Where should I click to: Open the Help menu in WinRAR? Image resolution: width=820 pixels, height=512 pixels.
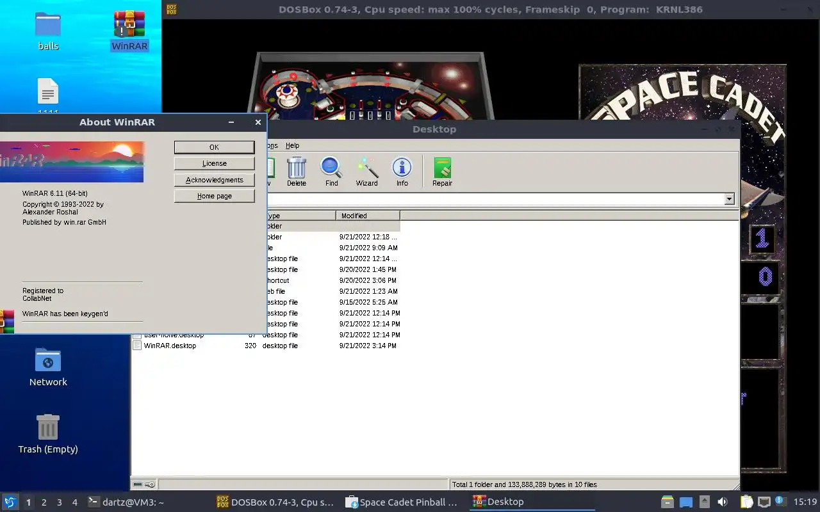(292, 146)
